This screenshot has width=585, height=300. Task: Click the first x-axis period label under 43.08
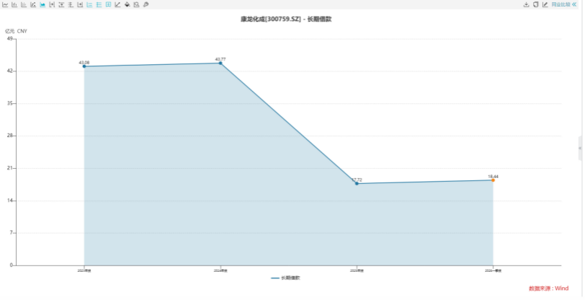pyautogui.click(x=84, y=271)
